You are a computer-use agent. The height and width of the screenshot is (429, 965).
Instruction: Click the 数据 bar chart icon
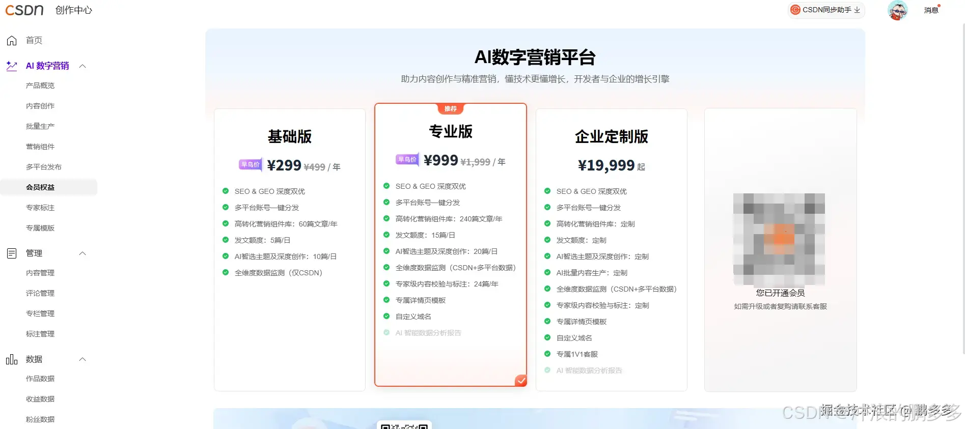[x=12, y=359]
